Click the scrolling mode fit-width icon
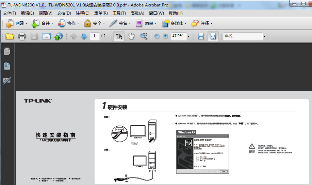The image size is (312, 185). point(201,36)
